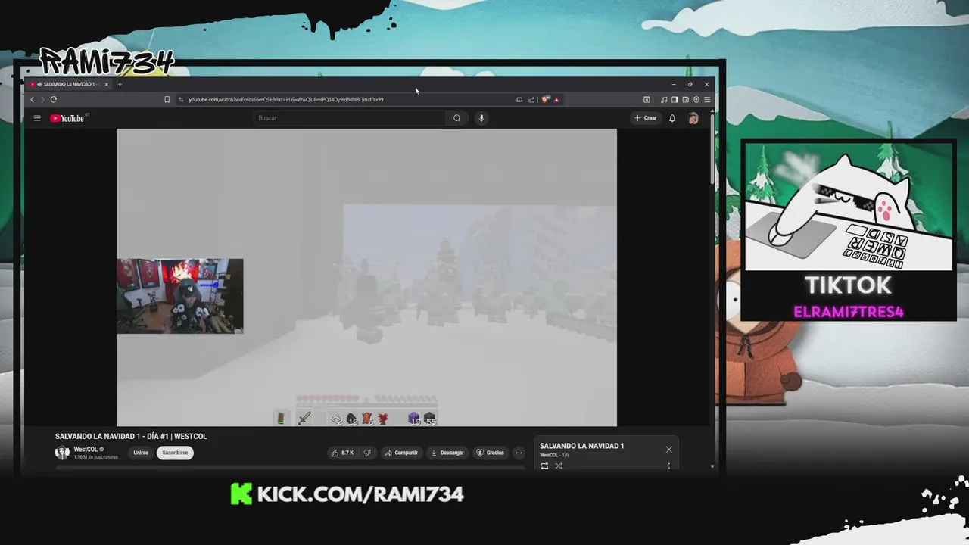Open more actions three-dot menu beside Gracias

pyautogui.click(x=519, y=453)
